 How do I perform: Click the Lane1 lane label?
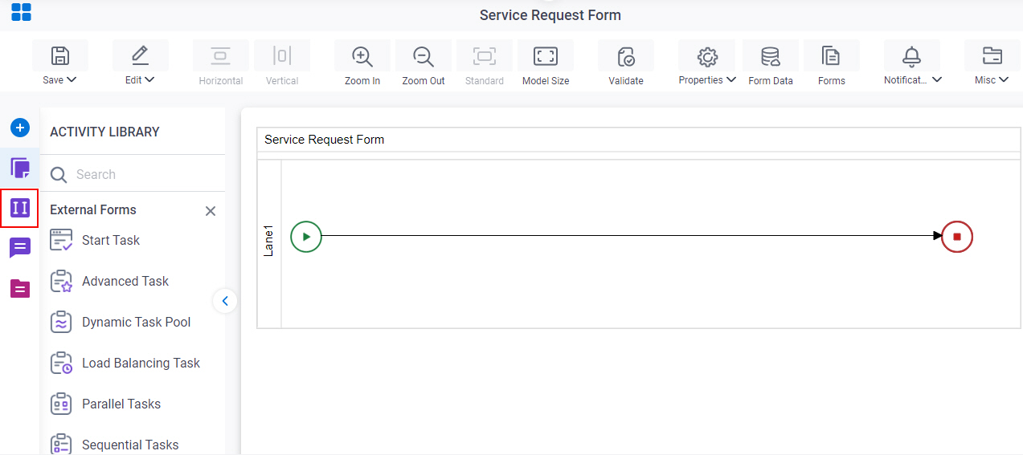point(269,241)
